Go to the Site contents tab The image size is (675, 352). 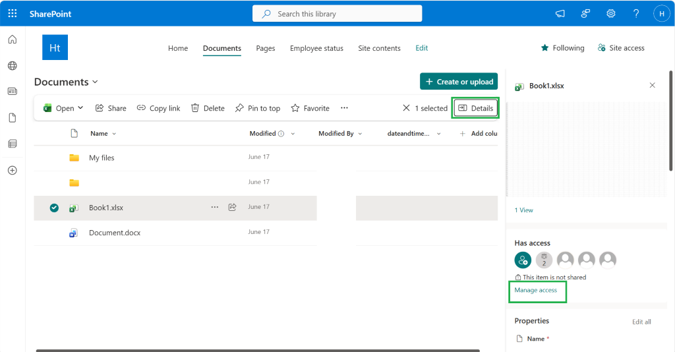click(x=379, y=48)
